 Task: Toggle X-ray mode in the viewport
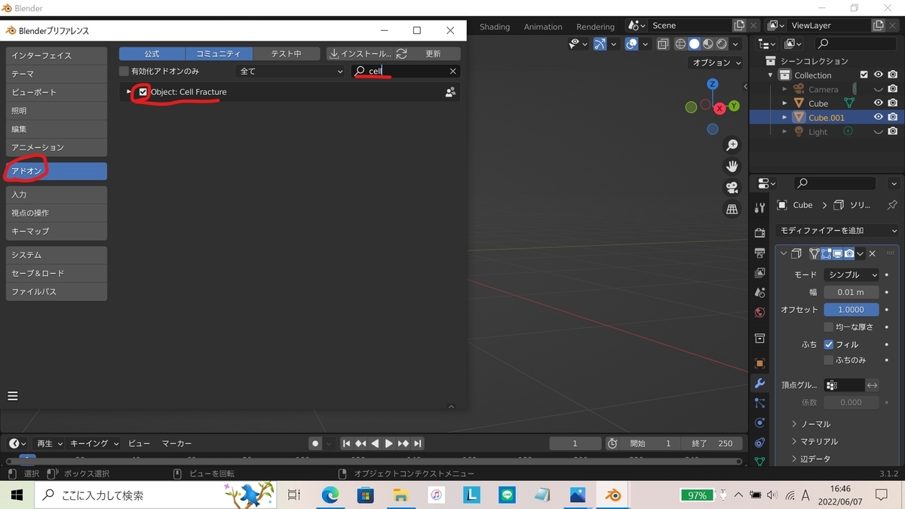coord(662,44)
